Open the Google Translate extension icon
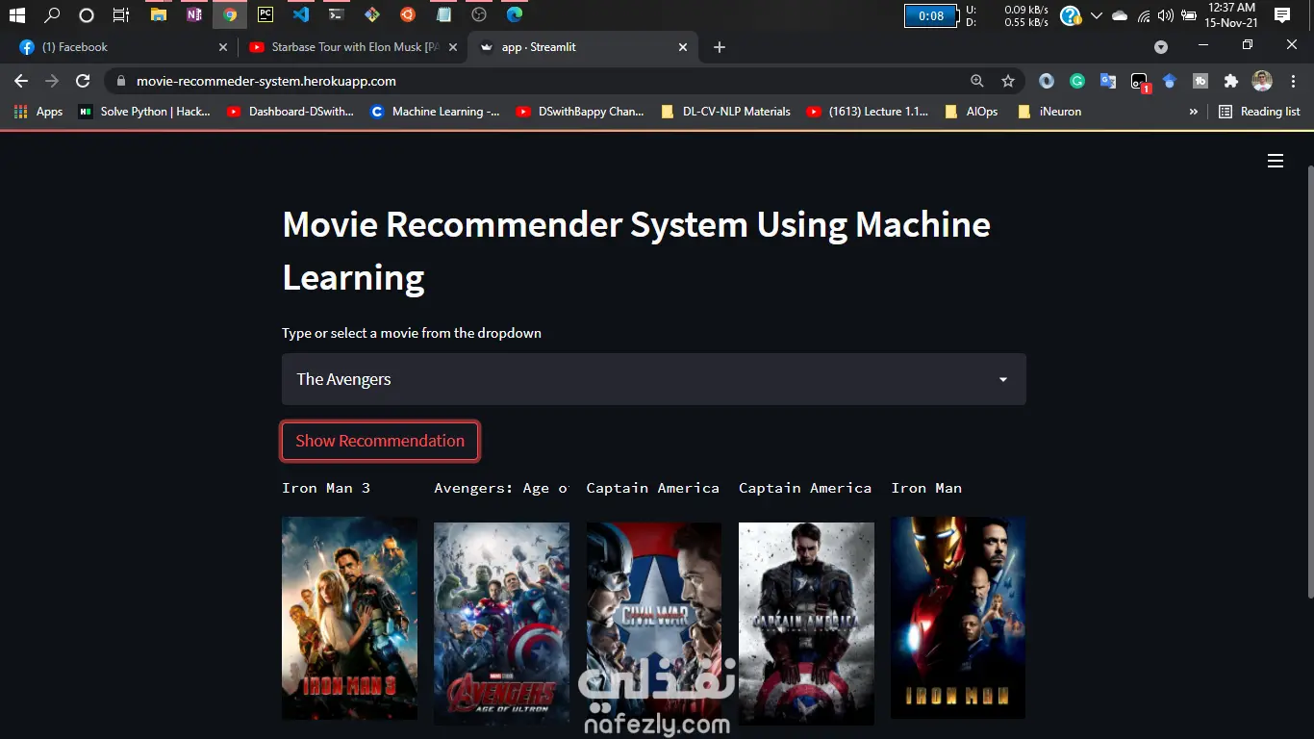This screenshot has width=1314, height=739. click(x=1108, y=82)
